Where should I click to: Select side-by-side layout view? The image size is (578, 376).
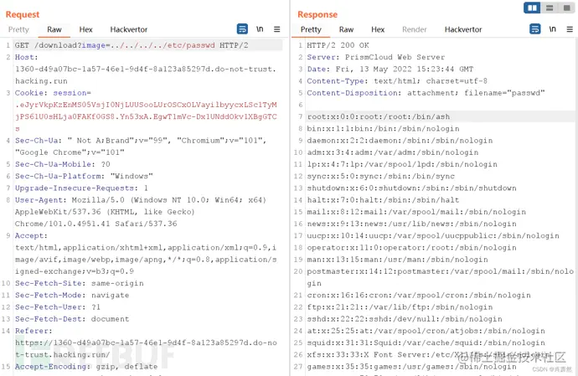(532, 8)
